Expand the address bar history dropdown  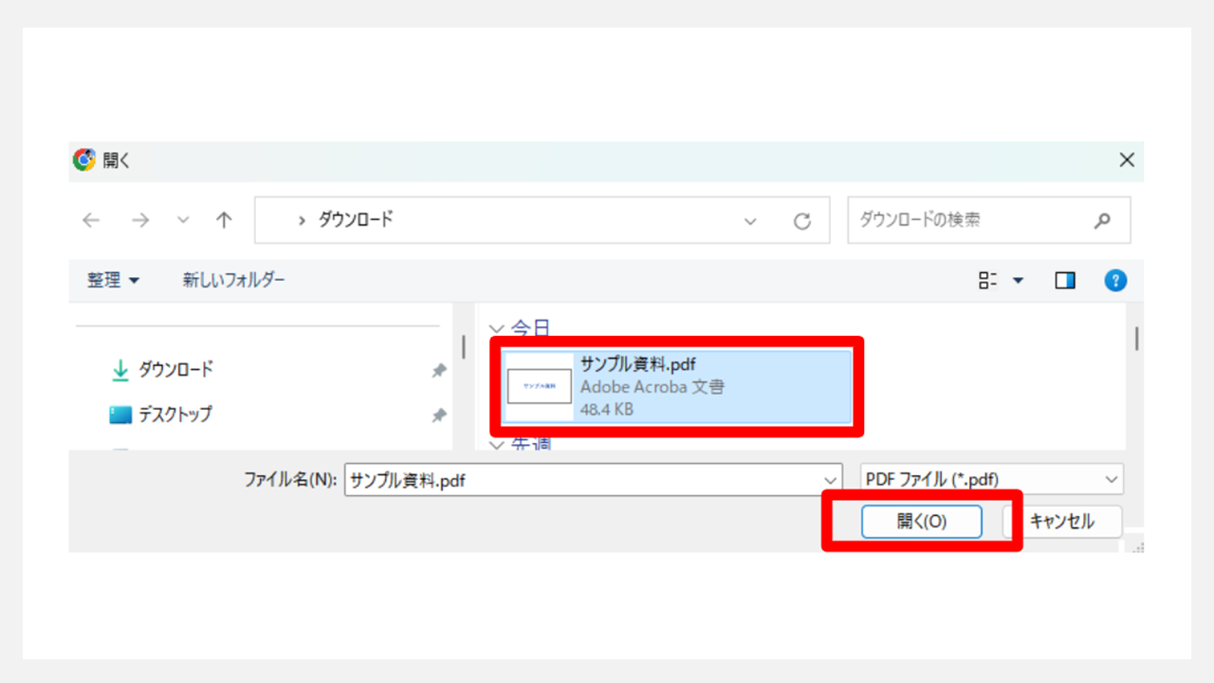(751, 221)
